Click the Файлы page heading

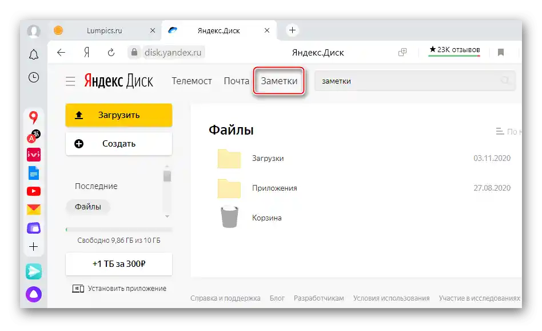coord(231,130)
